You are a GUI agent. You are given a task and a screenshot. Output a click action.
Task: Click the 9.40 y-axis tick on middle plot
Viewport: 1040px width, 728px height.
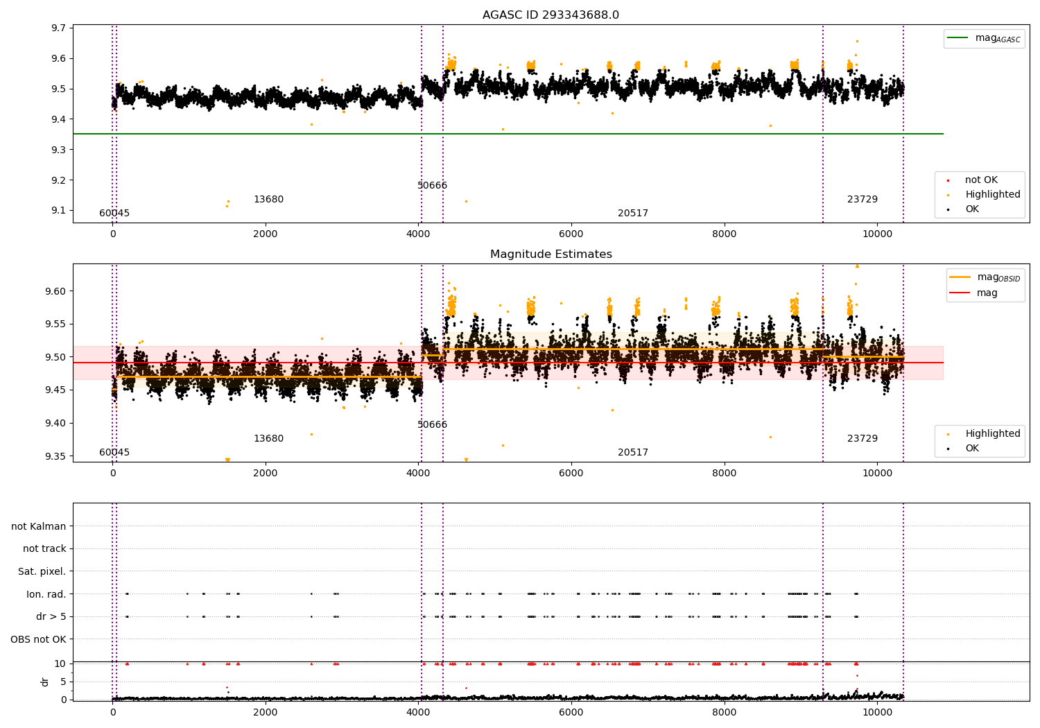point(55,424)
